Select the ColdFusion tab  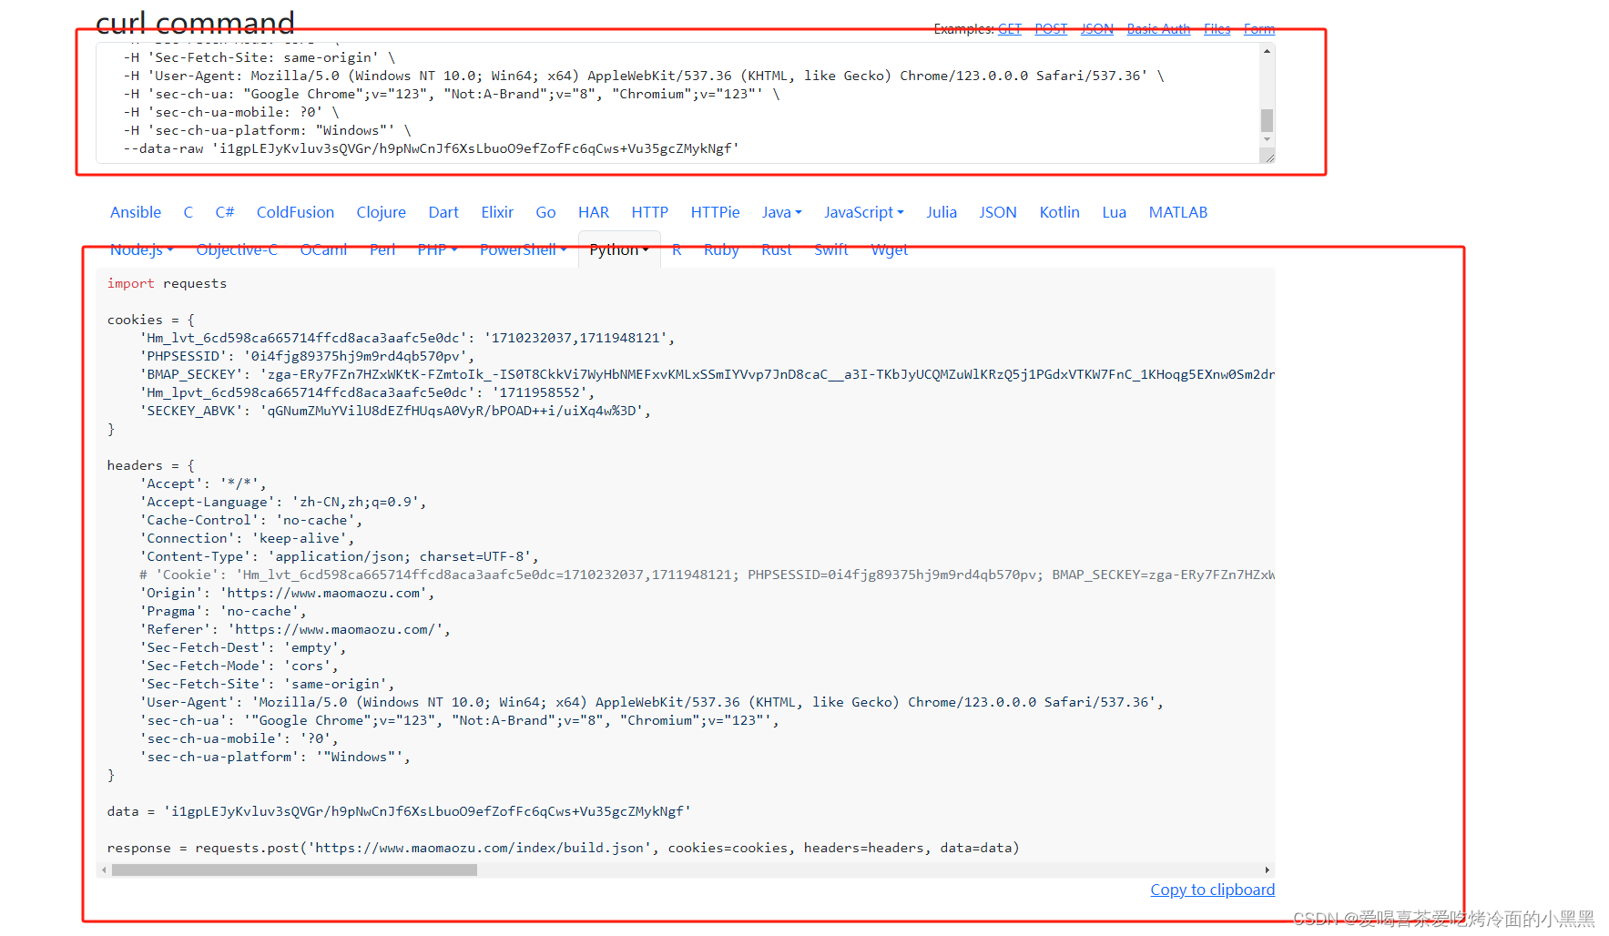[x=295, y=212]
